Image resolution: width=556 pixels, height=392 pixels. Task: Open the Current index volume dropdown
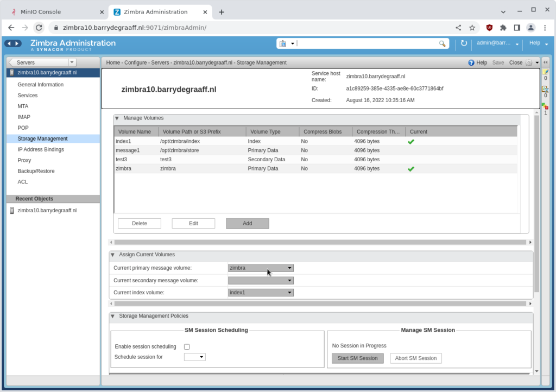pos(261,293)
